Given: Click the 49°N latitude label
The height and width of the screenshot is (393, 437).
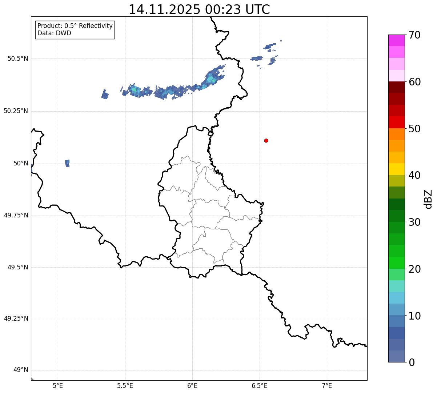Looking at the screenshot, I should pyautogui.click(x=21, y=370).
